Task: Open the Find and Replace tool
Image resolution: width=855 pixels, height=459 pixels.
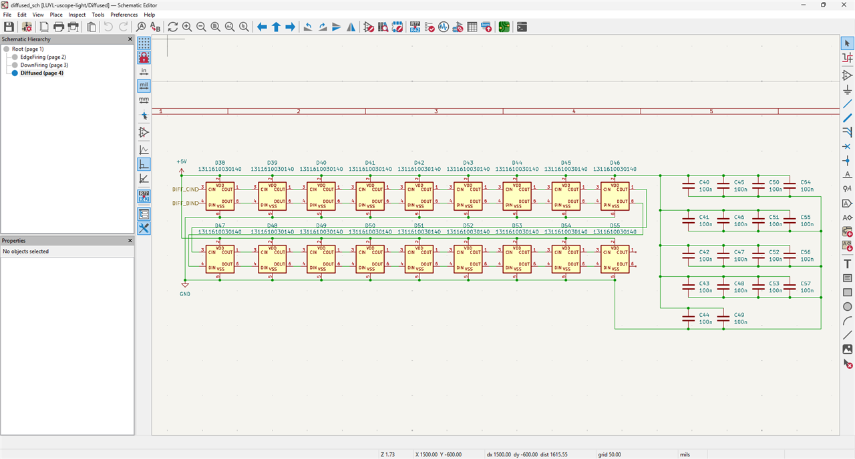Action: coord(156,27)
